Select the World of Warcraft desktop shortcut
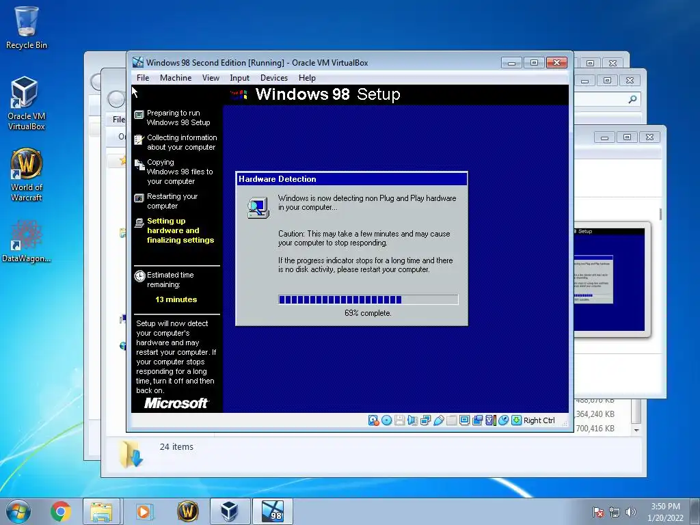Screen dimensions: 700x525 27,174
